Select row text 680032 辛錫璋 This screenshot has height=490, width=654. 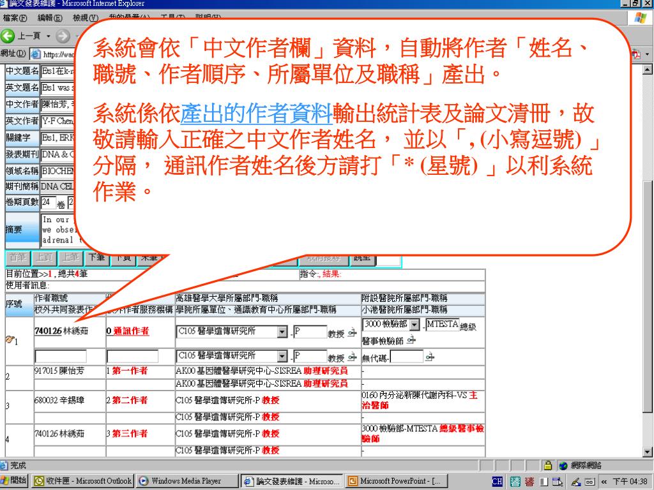coord(59,401)
